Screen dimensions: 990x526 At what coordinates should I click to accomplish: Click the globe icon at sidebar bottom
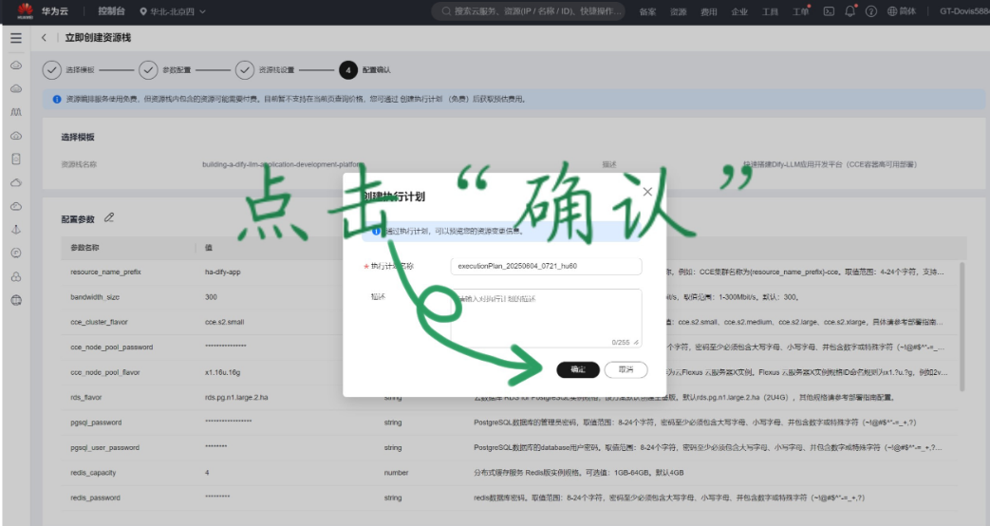point(15,300)
